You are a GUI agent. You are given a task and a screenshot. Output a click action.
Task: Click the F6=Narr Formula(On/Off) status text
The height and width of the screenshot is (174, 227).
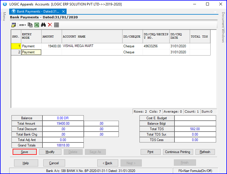195,171
